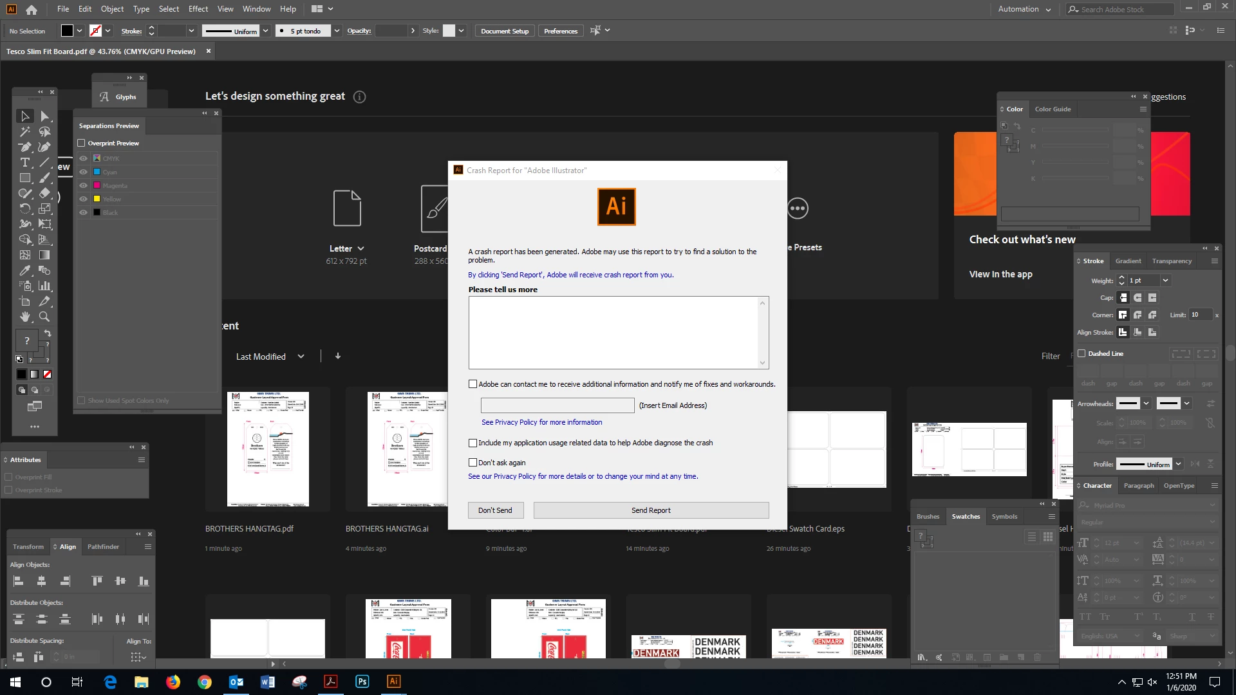Pick the Eyedropper tool
This screenshot has width=1236, height=695.
[x=25, y=270]
